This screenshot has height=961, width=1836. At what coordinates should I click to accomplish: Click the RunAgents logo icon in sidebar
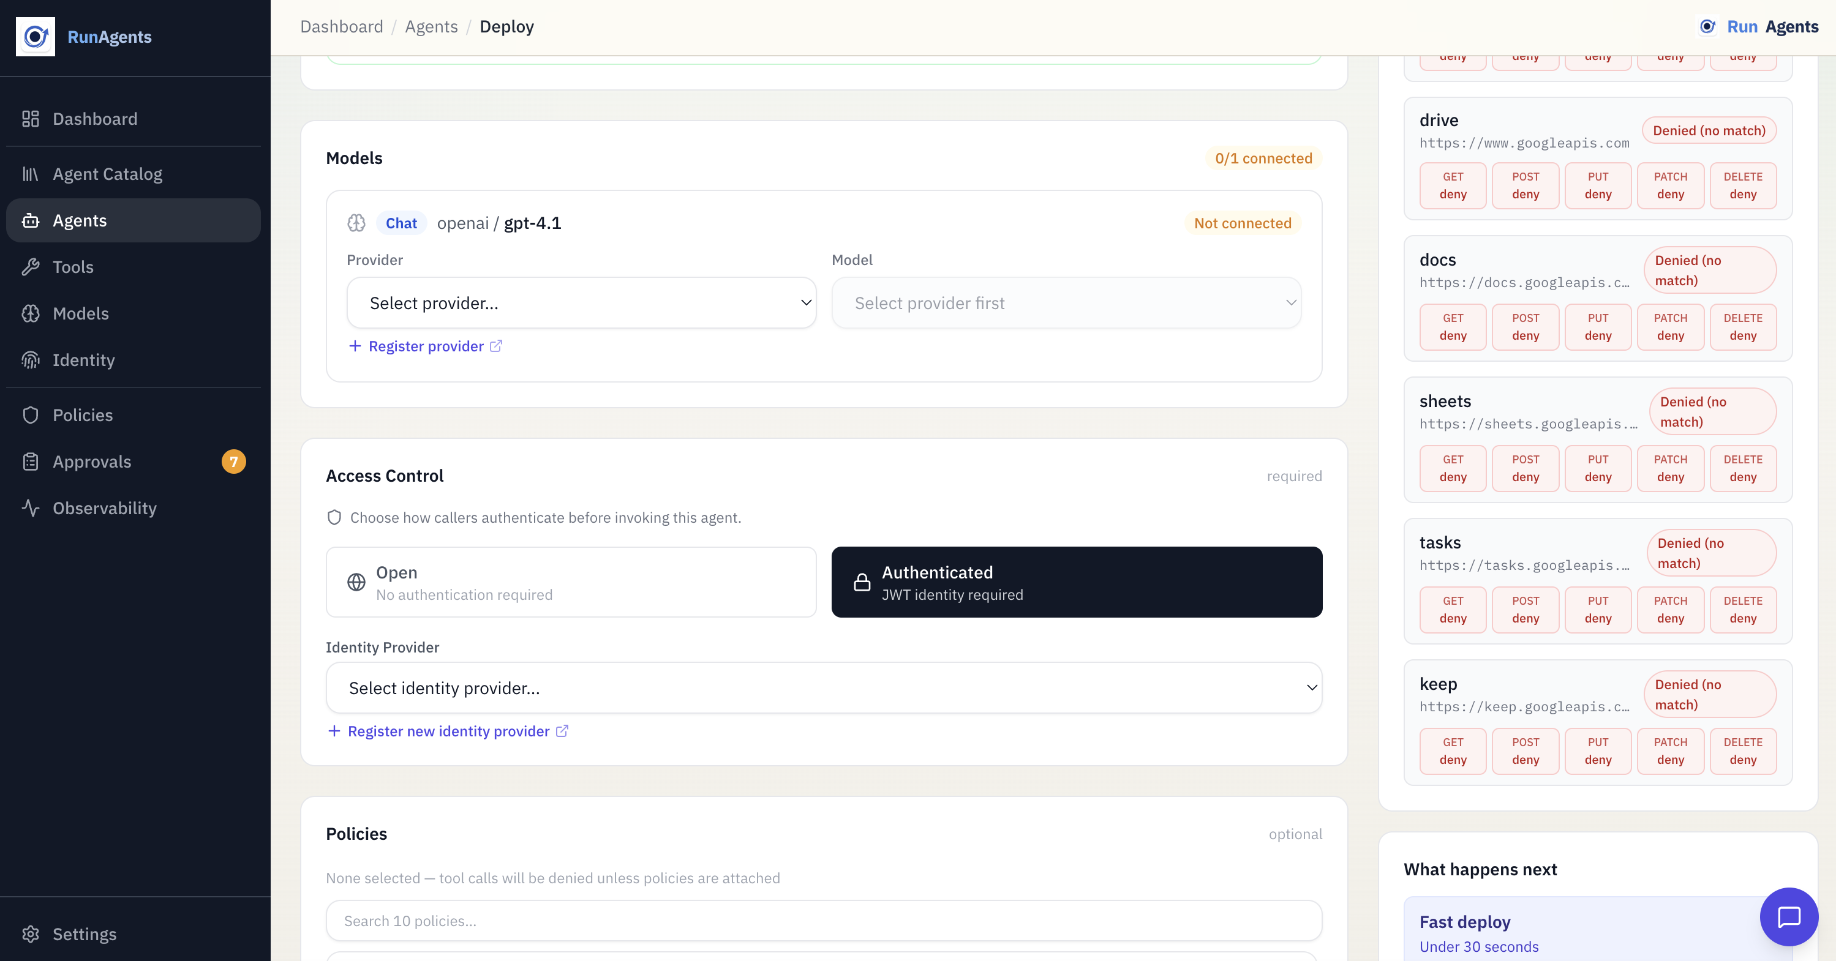tap(35, 36)
